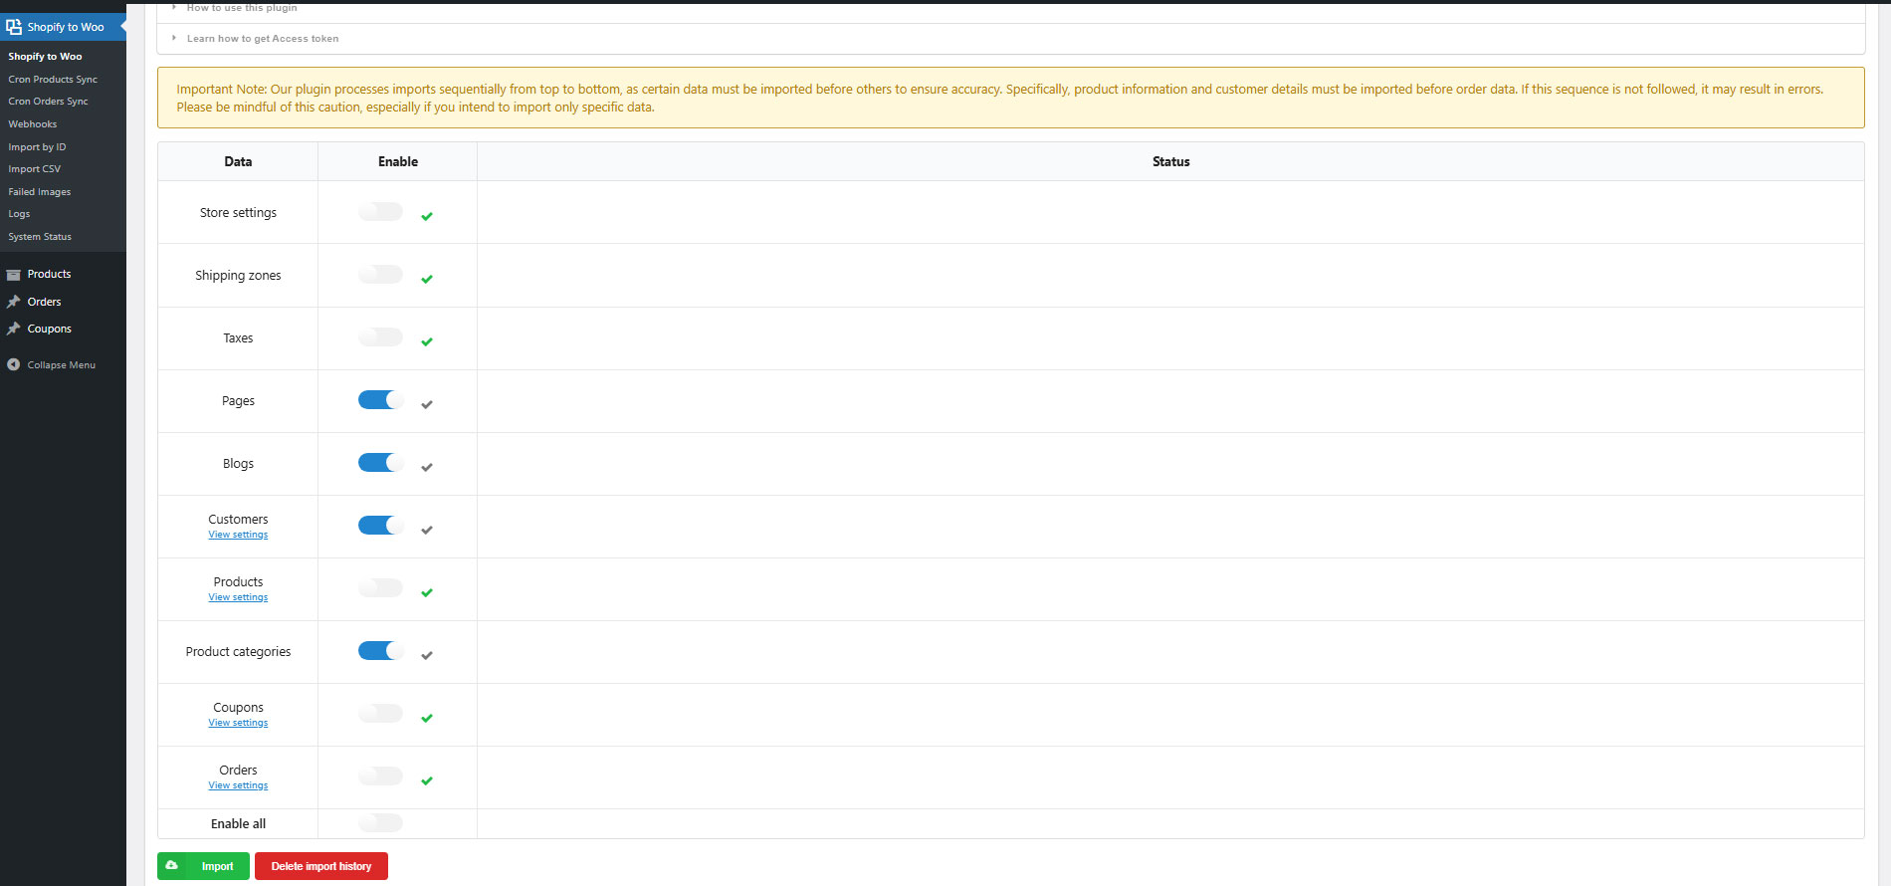
Task: Click Delete import history button
Action: [321, 866]
